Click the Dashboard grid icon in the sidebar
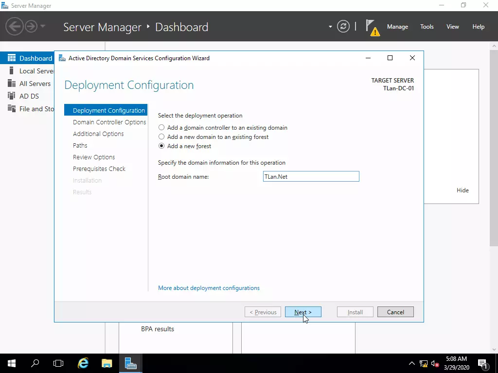 pyautogui.click(x=12, y=58)
